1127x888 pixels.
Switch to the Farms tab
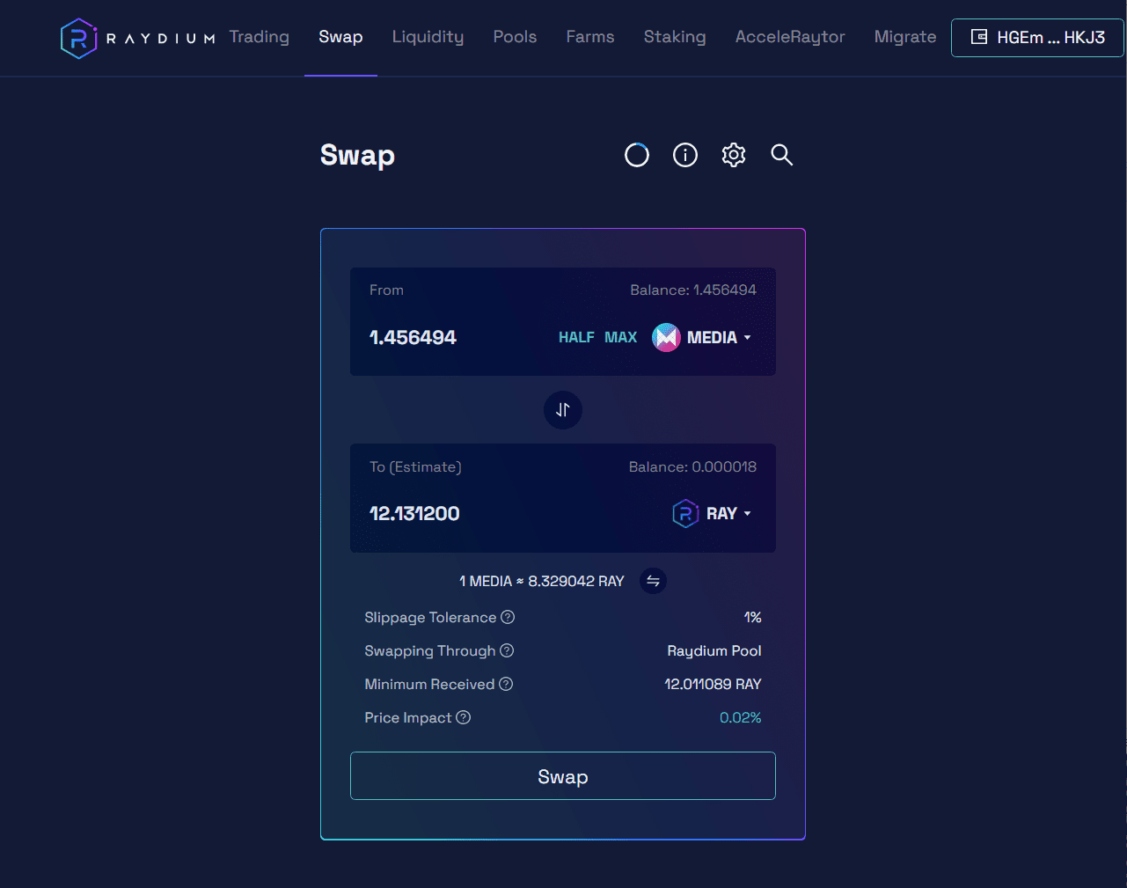point(589,37)
